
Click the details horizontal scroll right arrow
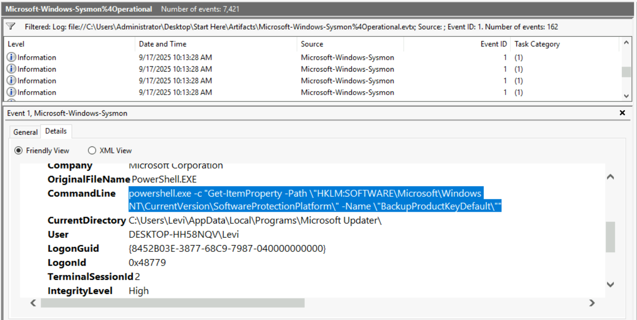point(592,303)
